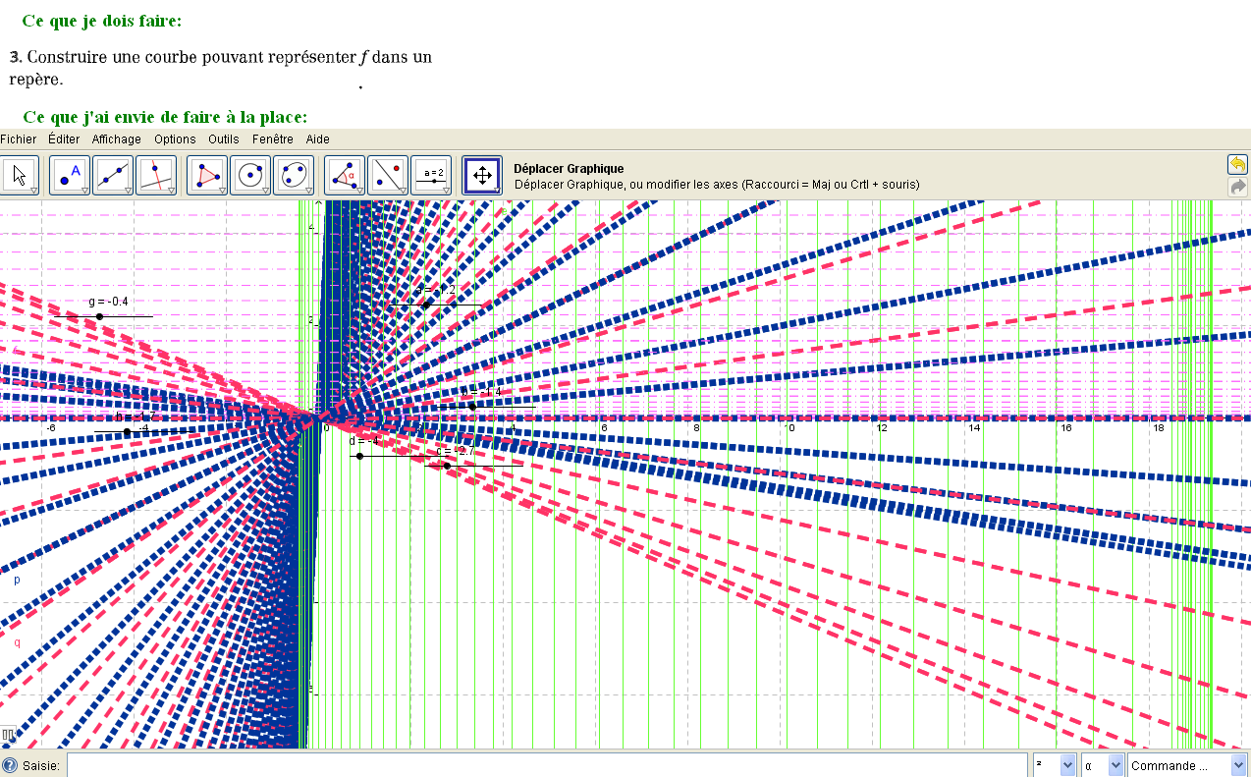
Task: Click the slider b handle
Action: pos(472,407)
